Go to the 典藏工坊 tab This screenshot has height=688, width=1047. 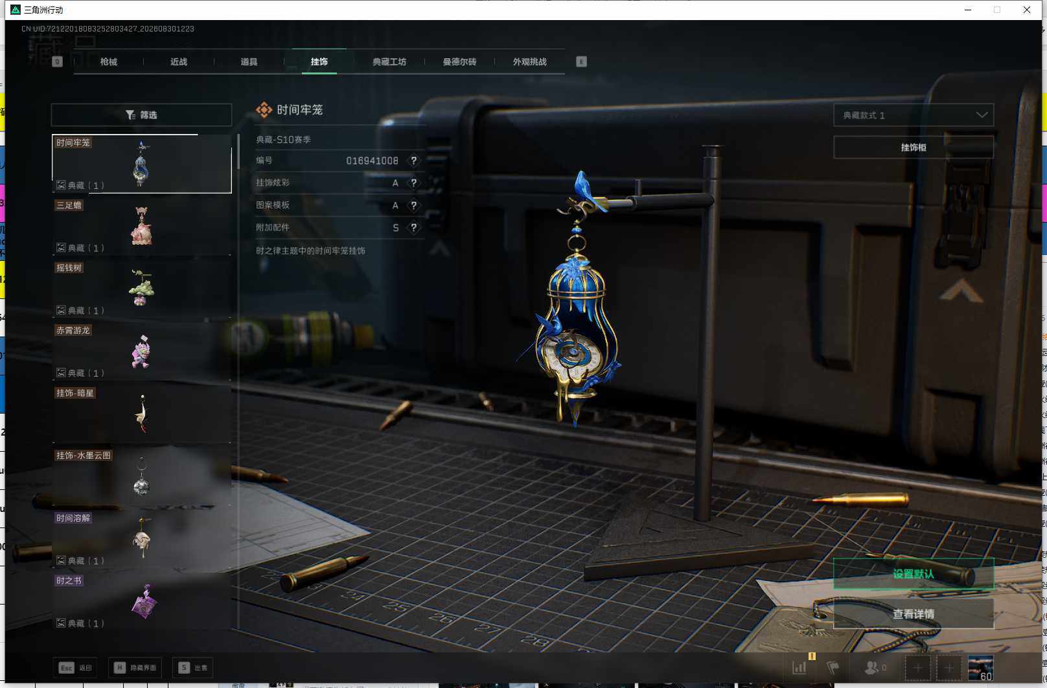click(x=389, y=61)
